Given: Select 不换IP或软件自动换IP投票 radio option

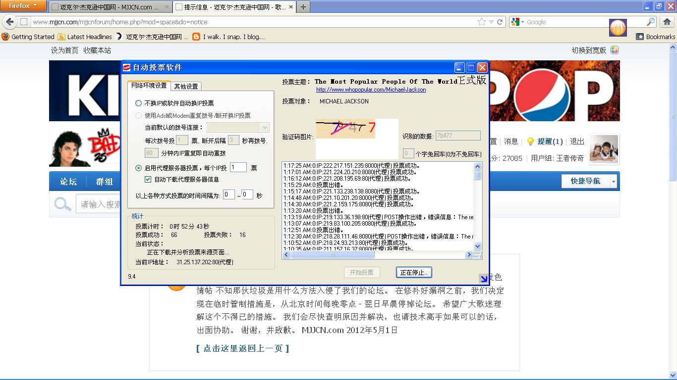Looking at the screenshot, I should pos(139,103).
